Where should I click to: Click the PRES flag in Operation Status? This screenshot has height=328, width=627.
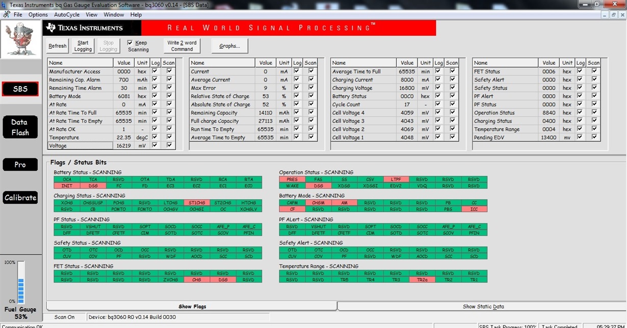point(292,179)
